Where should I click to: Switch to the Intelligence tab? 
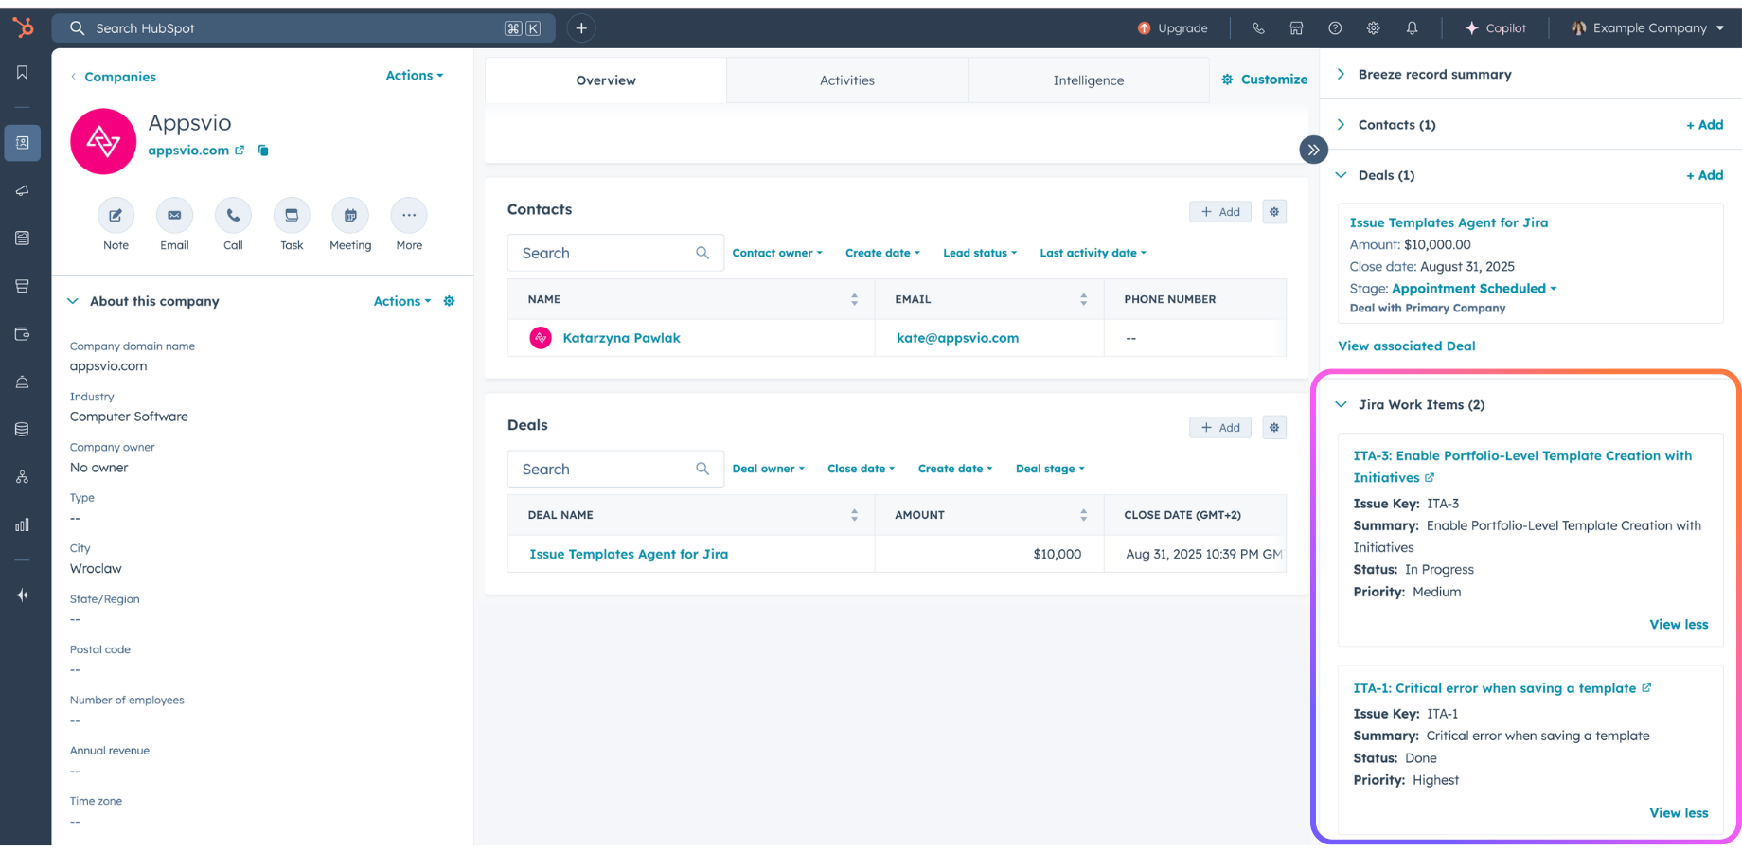1089,80
